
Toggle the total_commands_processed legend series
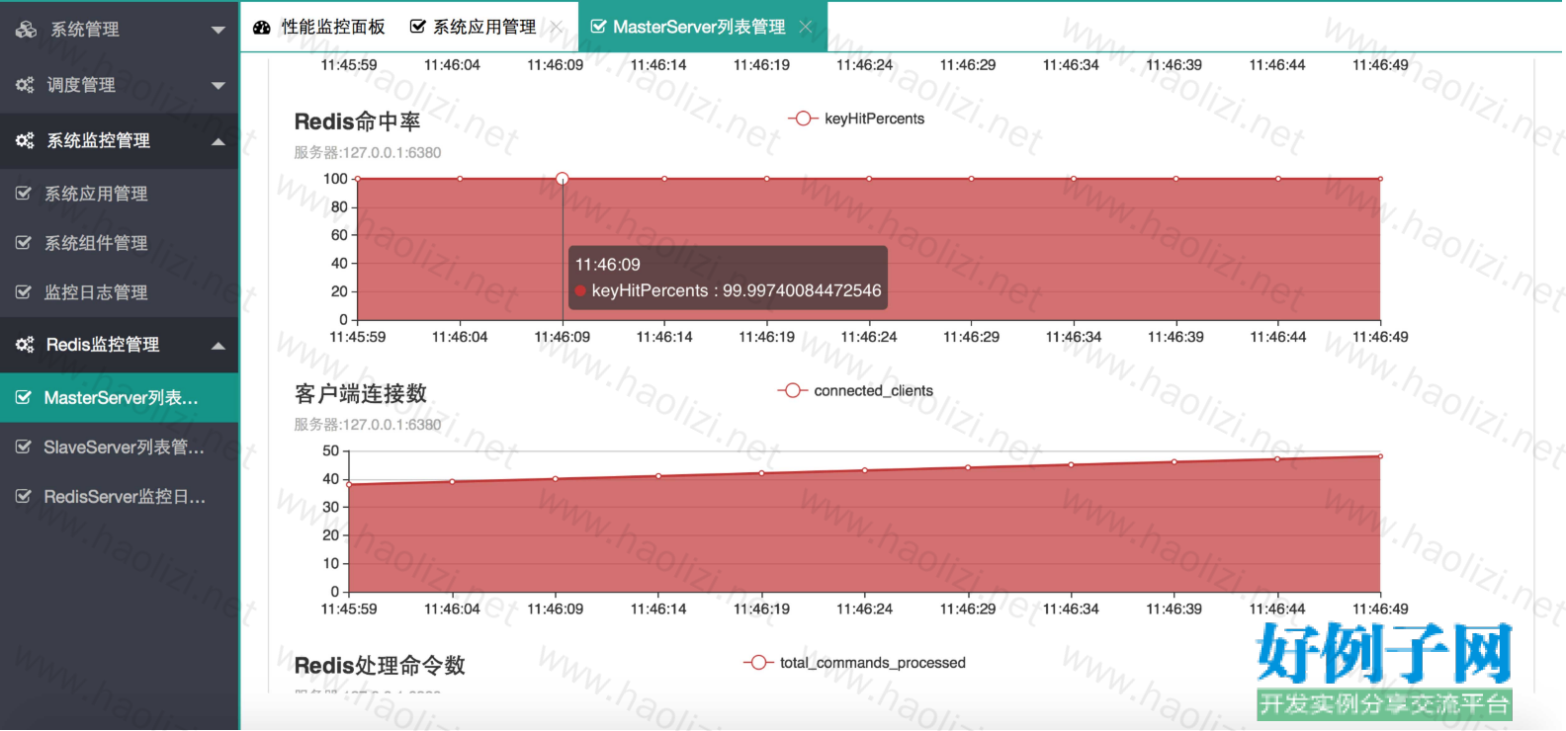coord(855,663)
